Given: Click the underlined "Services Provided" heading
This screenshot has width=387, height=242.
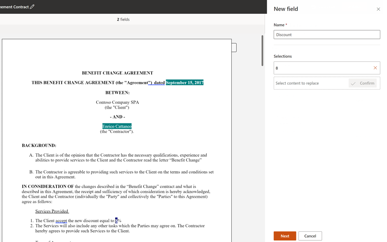Looking at the screenshot, I should [x=52, y=211].
